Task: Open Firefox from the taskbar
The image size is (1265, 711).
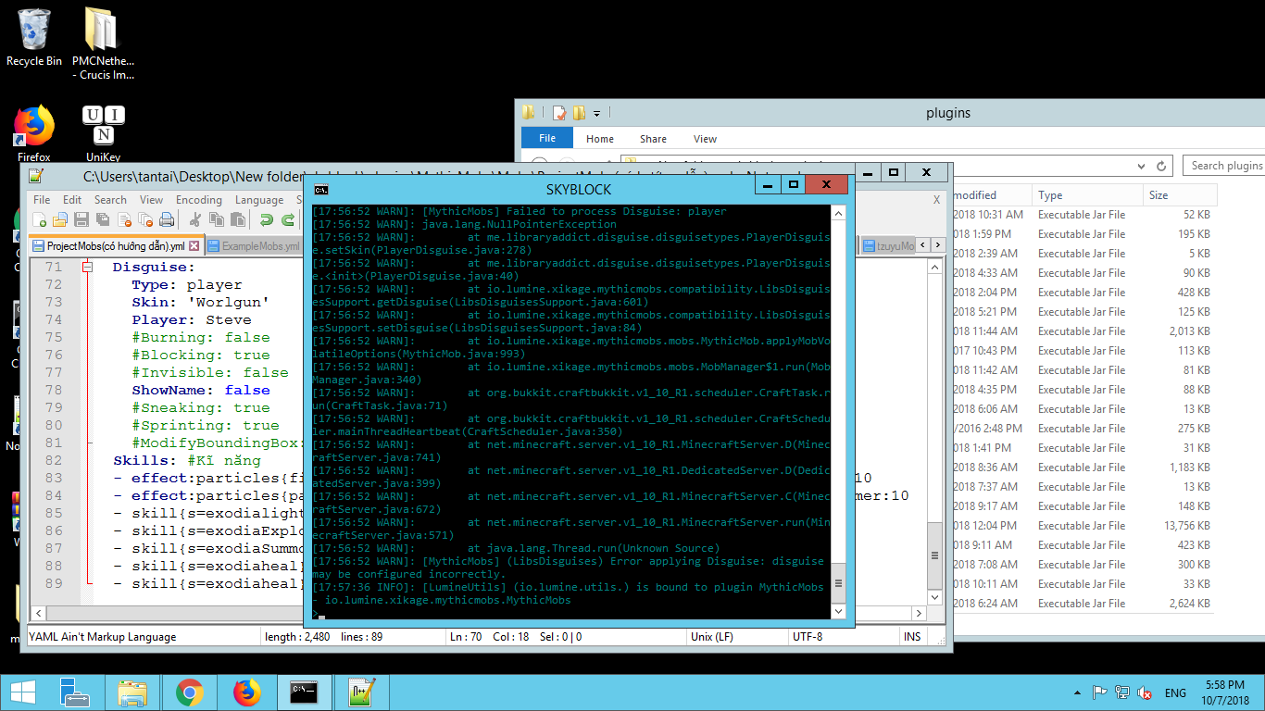Action: pyautogui.click(x=246, y=692)
